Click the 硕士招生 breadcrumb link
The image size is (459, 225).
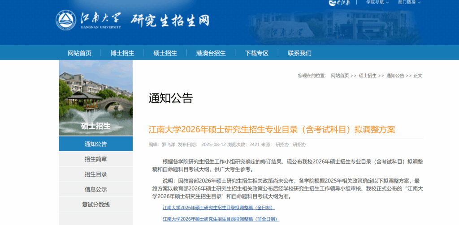point(368,76)
